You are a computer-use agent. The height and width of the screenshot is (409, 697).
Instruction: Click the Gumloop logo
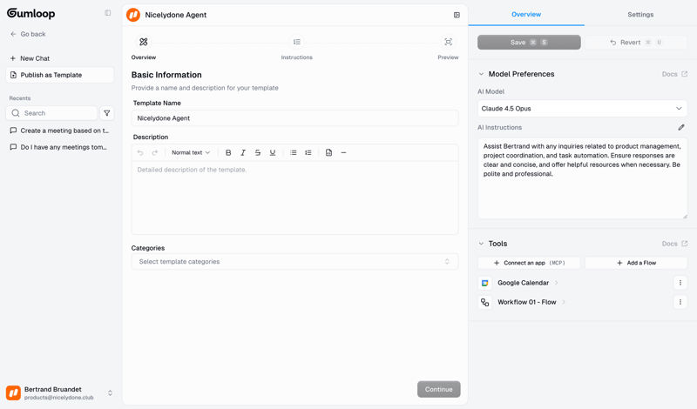click(x=30, y=13)
